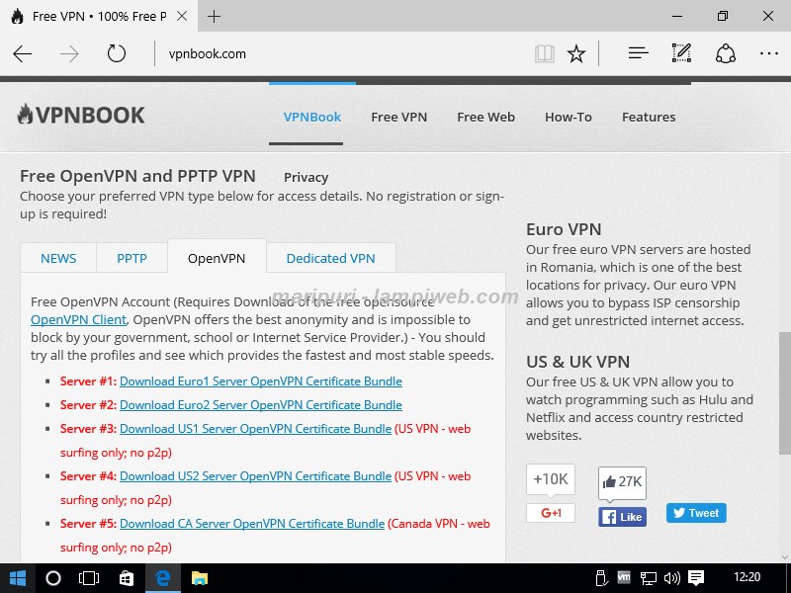Click the taskbar clock showing 12:20
791x593 pixels.
click(x=747, y=577)
